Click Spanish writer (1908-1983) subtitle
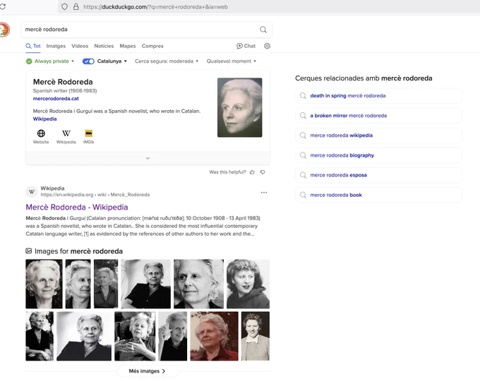480x381 pixels. pyautogui.click(x=65, y=90)
